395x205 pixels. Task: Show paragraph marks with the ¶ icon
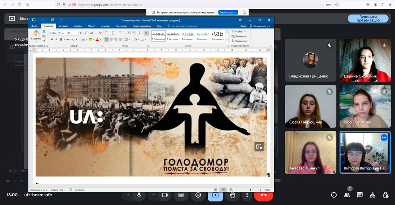pos(146,33)
